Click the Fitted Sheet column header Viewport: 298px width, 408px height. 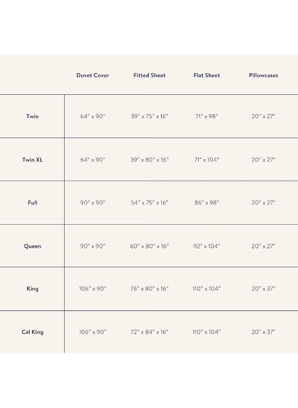point(149,75)
